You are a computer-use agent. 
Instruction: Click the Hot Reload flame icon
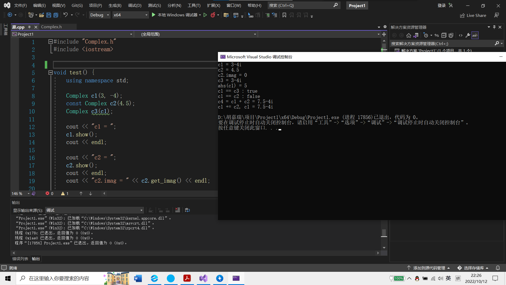[x=213, y=15]
